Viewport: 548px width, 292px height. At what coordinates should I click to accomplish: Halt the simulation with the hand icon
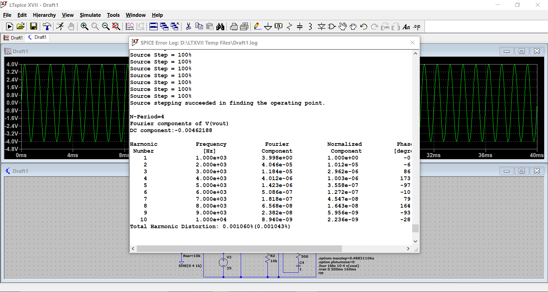pyautogui.click(x=71, y=26)
